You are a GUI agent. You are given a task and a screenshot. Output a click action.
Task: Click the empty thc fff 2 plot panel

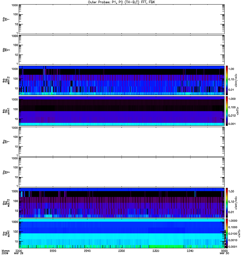[122, 172]
